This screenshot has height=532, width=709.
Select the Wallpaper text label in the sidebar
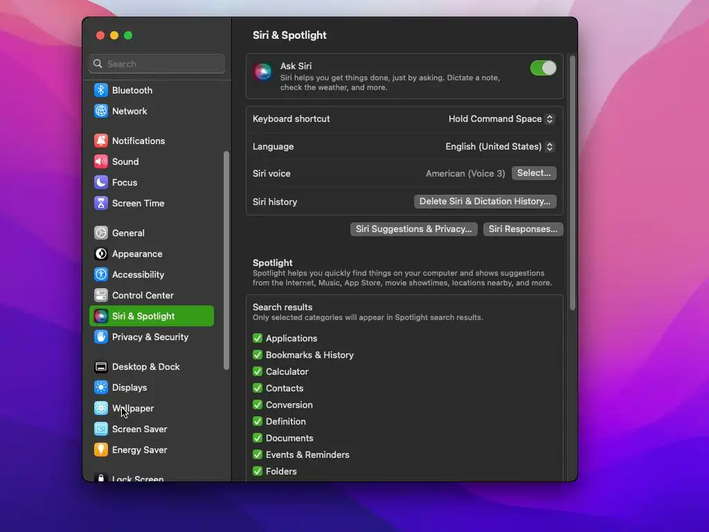[133, 409]
